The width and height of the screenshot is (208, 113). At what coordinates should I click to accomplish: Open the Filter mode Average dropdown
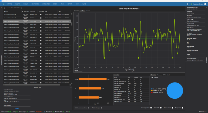[78, 70]
